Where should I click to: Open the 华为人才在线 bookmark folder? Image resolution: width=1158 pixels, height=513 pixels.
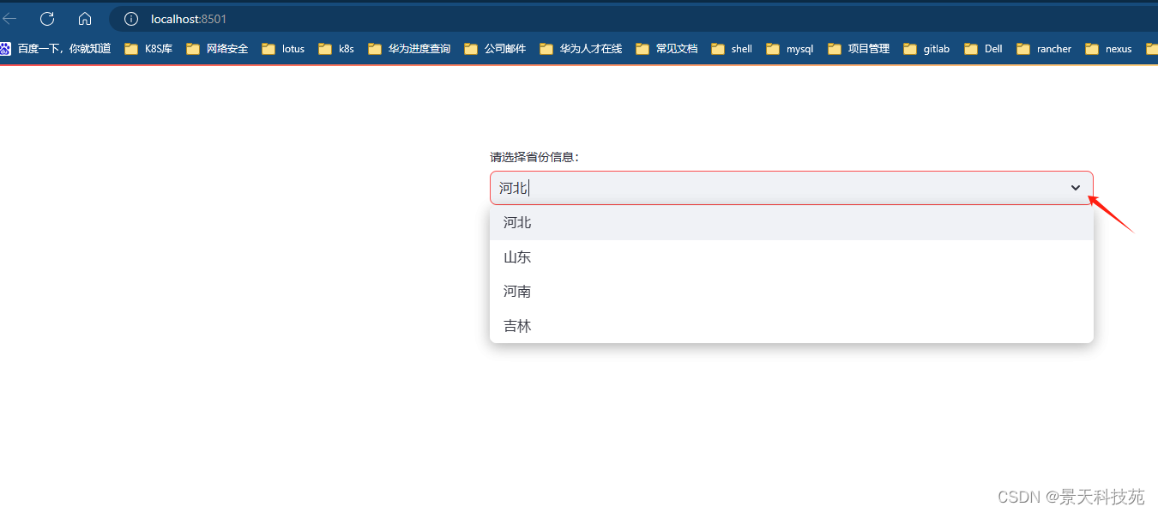pos(581,49)
